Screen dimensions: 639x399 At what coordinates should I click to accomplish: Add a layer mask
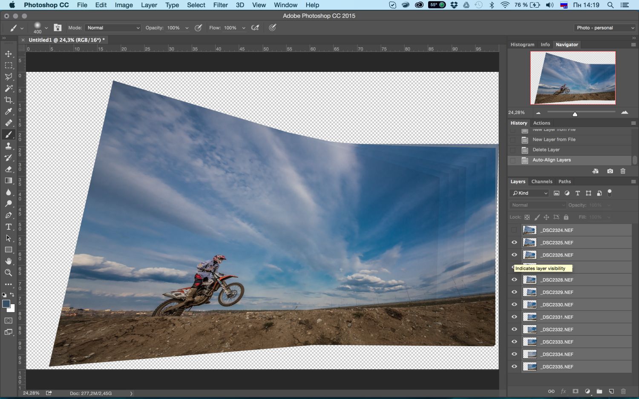coord(576,391)
